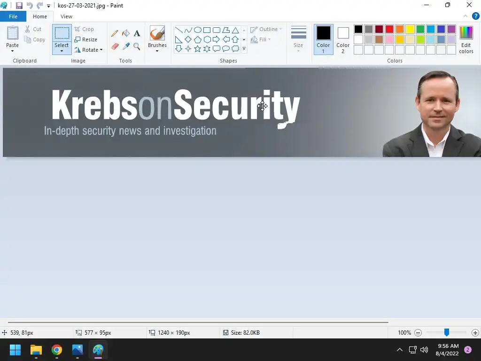Choose the Pentagon shape
This screenshot has height=361, width=481.
(198, 39)
